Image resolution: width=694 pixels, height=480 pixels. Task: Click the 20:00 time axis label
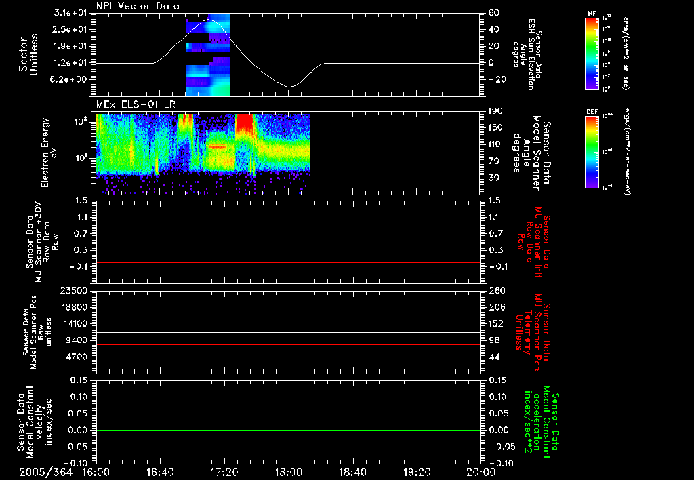[x=481, y=472]
